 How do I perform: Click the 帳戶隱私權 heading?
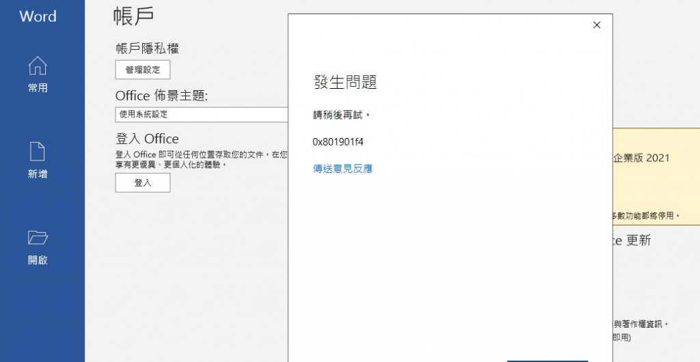click(x=148, y=48)
